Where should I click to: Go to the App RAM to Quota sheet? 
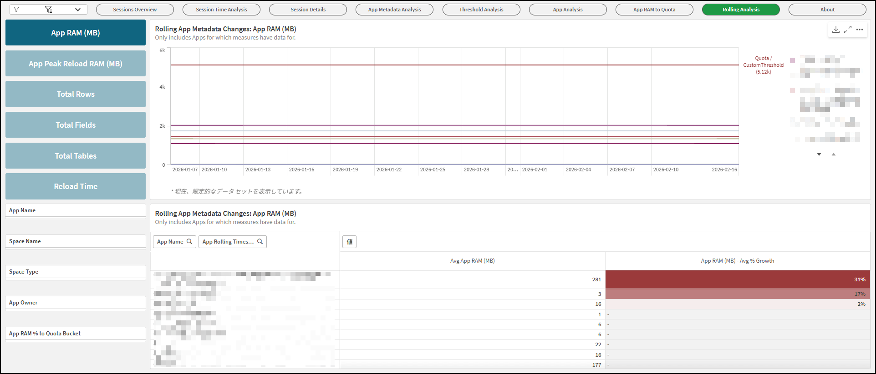click(x=654, y=10)
